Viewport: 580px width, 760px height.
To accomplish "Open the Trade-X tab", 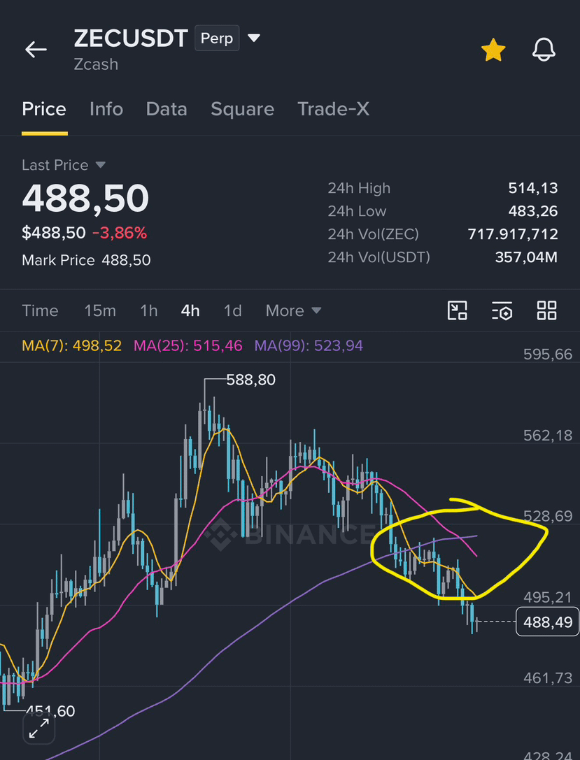I will (x=333, y=109).
